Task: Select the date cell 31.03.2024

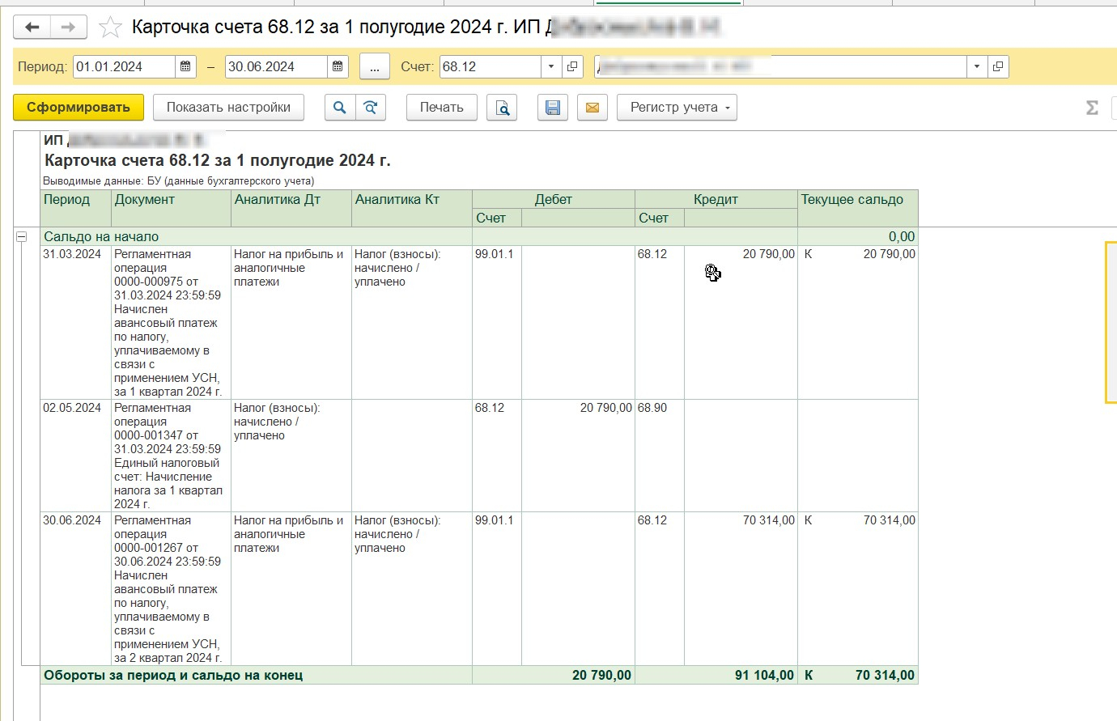Action: click(75, 323)
